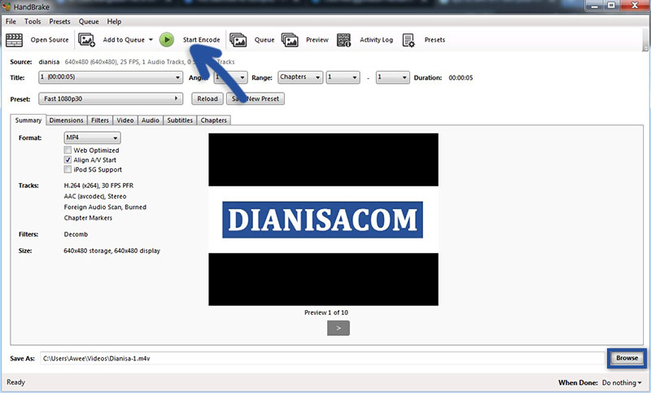Minimize the HandBrake window

pos(595,6)
